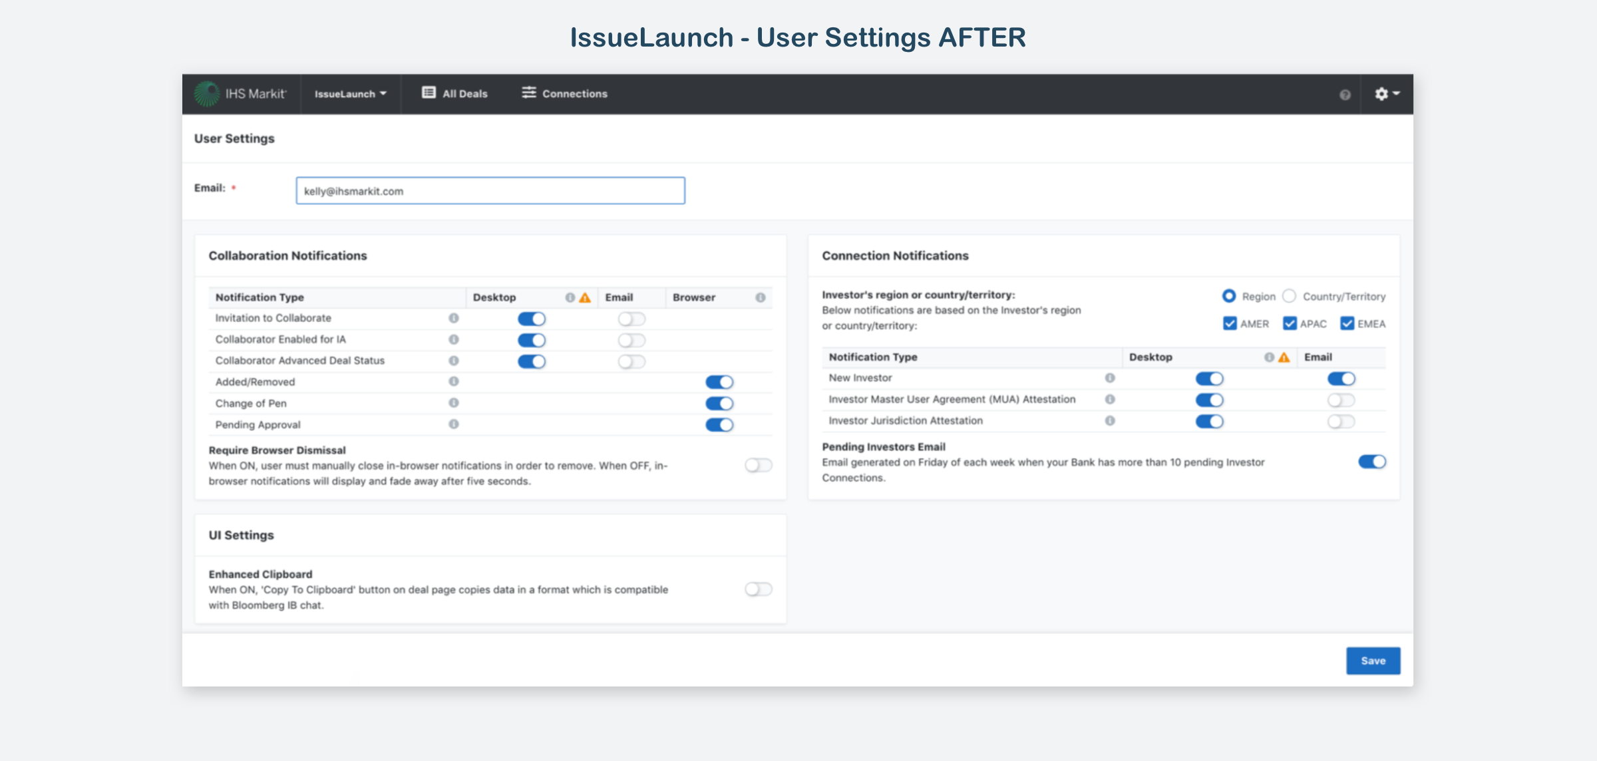Viewport: 1597px width, 761px height.
Task: Expand the IssueLaunch dropdown
Action: (351, 94)
